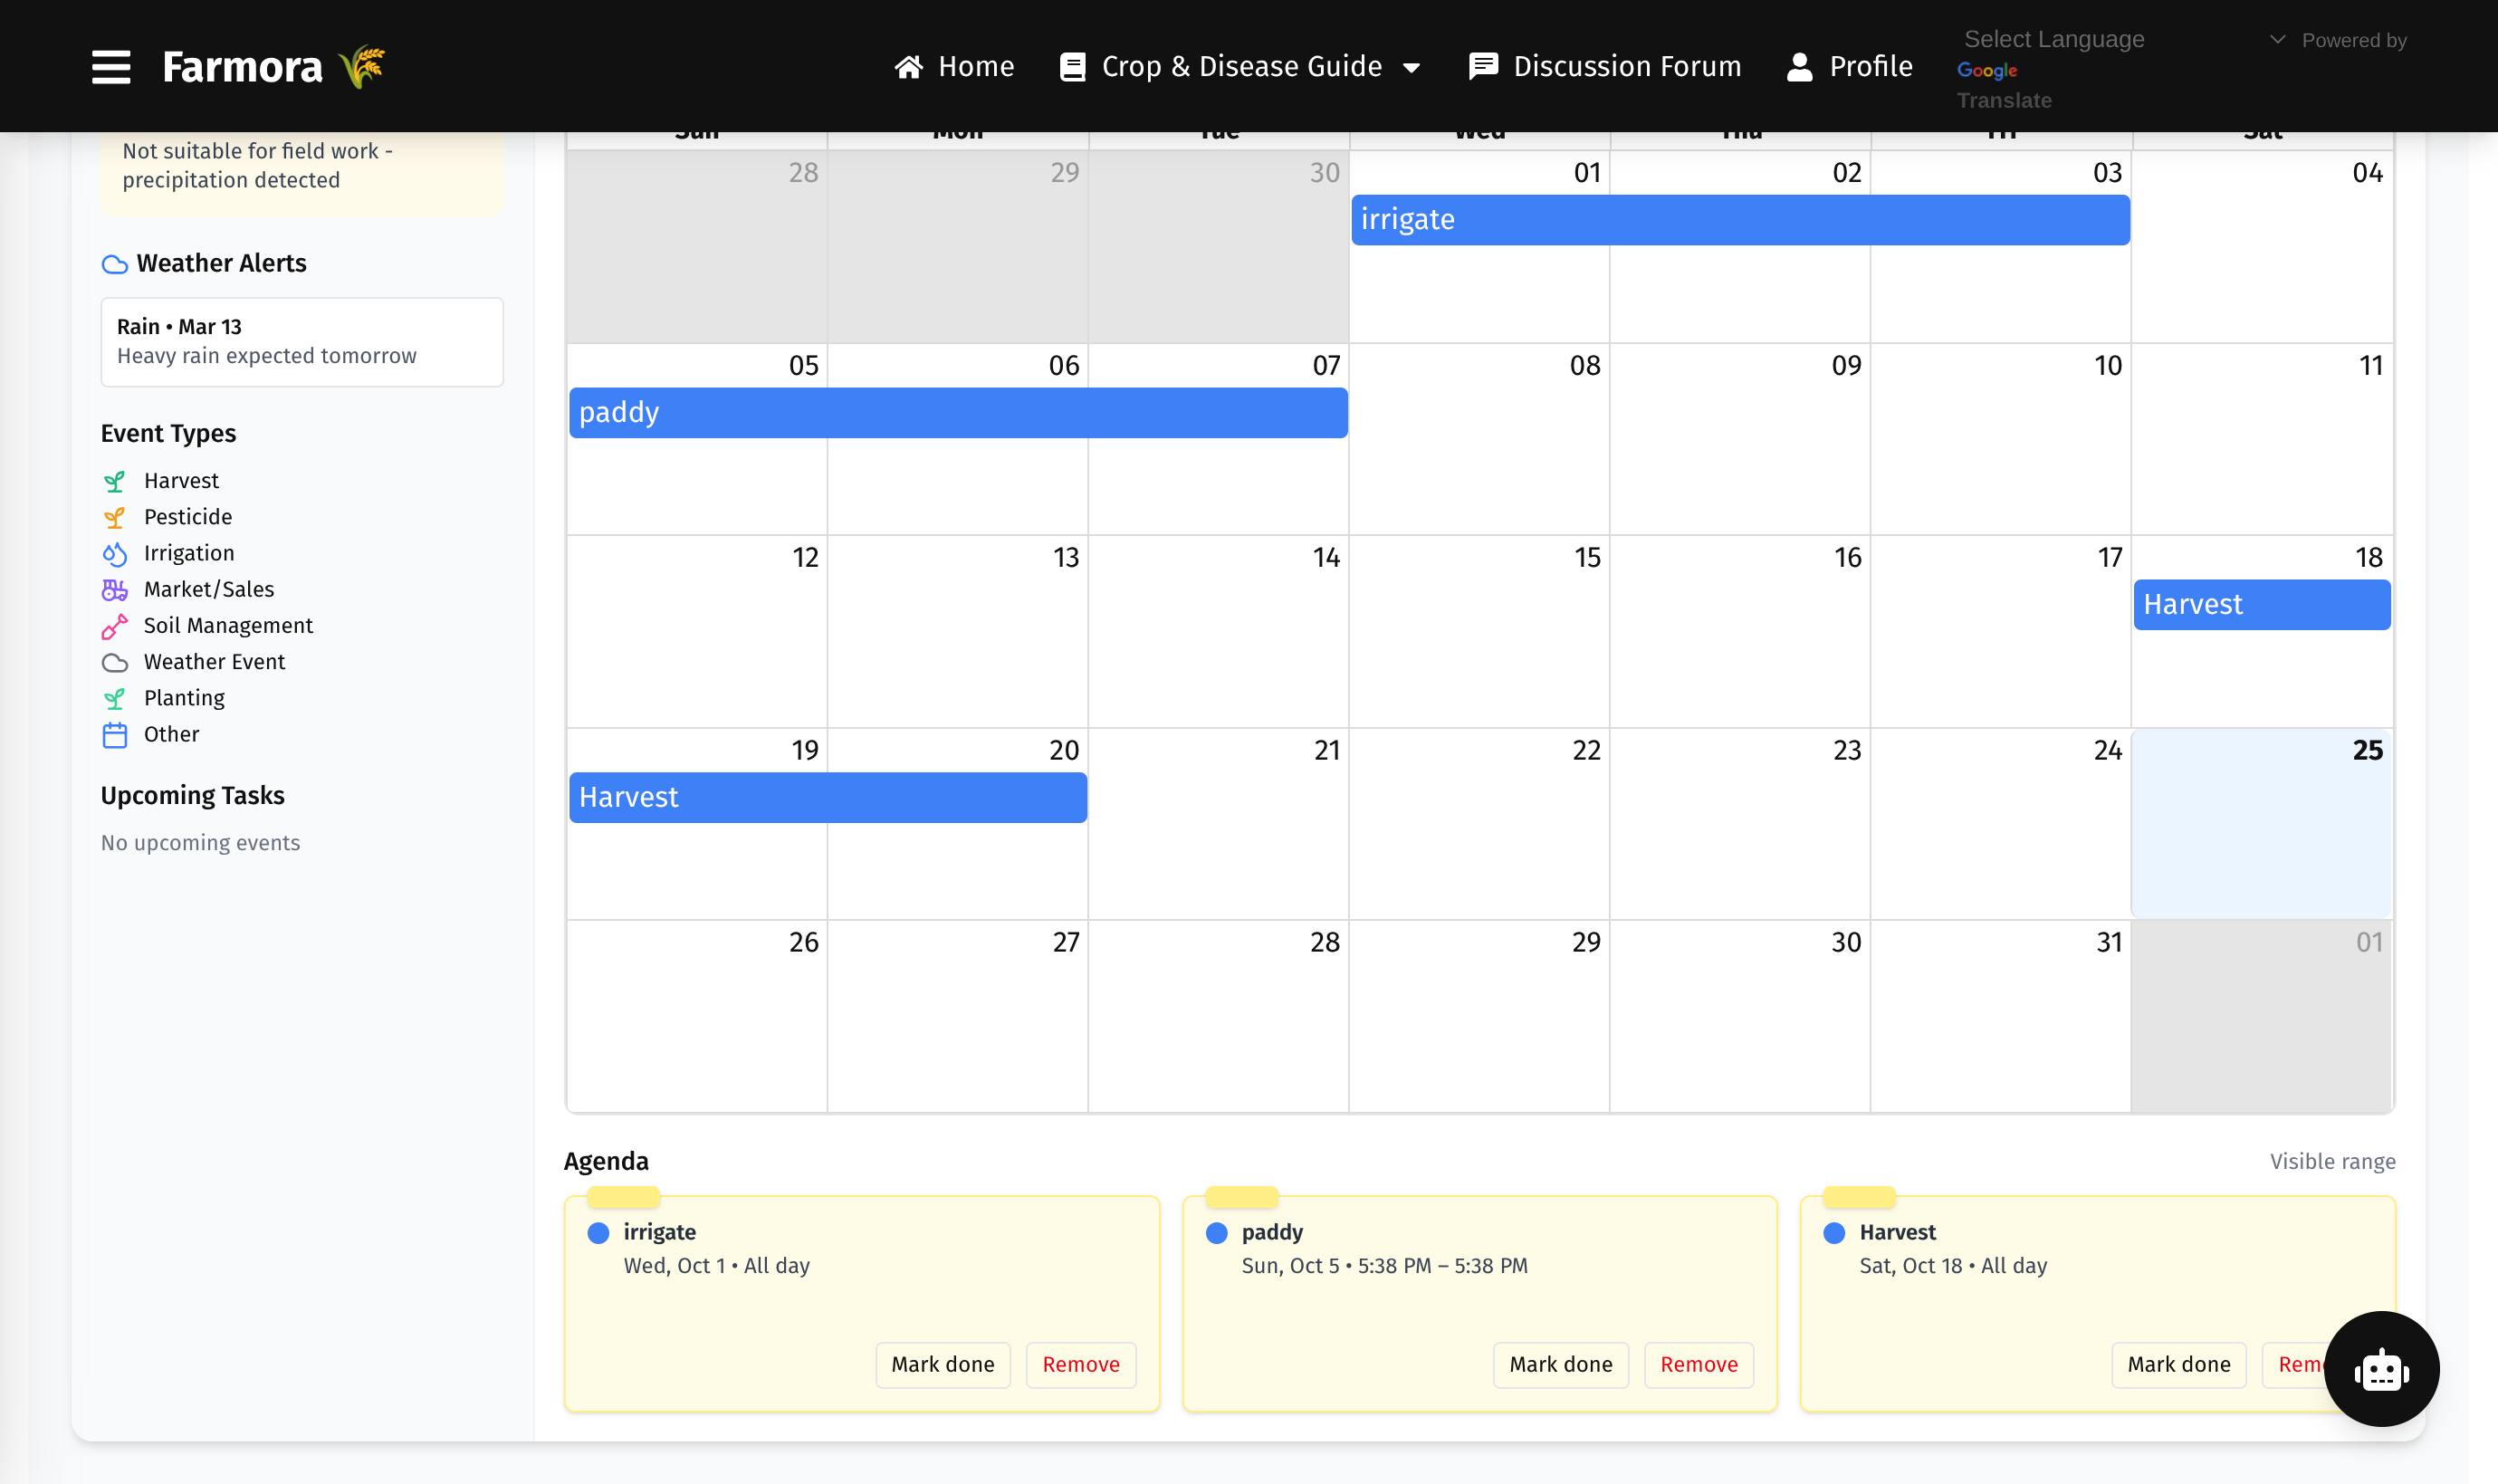Click the Market/Sales tractor icon
This screenshot has height=1484, width=2498.
click(x=115, y=590)
